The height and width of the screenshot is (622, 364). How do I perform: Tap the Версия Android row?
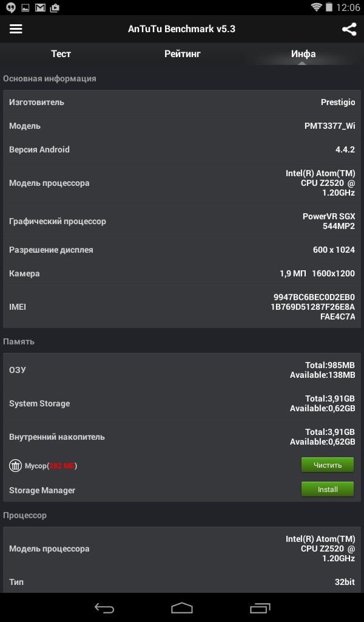tap(182, 149)
